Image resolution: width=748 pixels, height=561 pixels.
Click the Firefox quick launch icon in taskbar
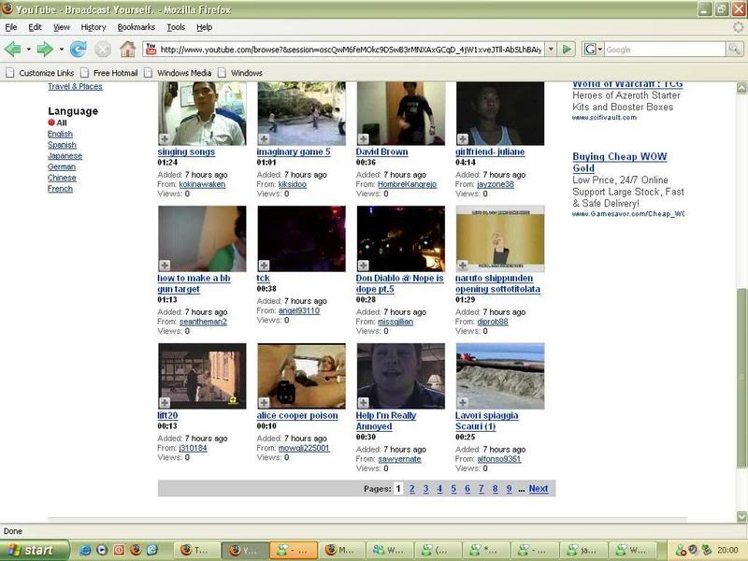(136, 550)
